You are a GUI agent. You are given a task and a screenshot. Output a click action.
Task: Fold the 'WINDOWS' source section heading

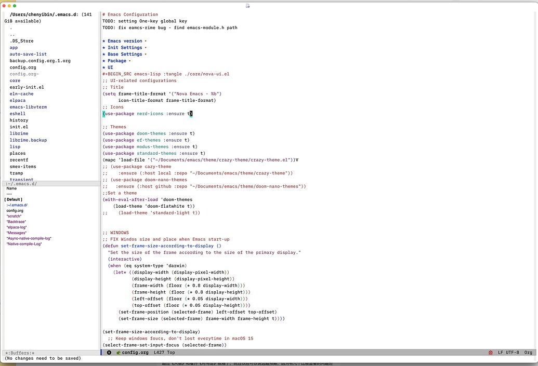[116, 232]
